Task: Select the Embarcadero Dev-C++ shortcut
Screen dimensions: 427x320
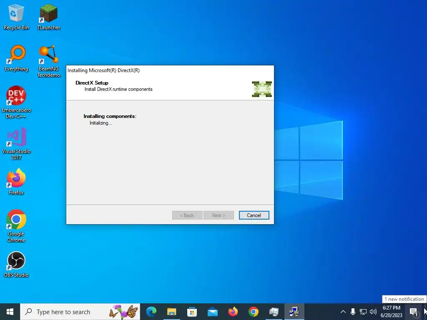Action: click(16, 102)
